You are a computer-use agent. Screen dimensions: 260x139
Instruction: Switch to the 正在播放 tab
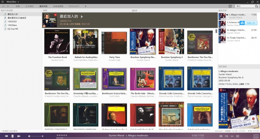(30, 6)
